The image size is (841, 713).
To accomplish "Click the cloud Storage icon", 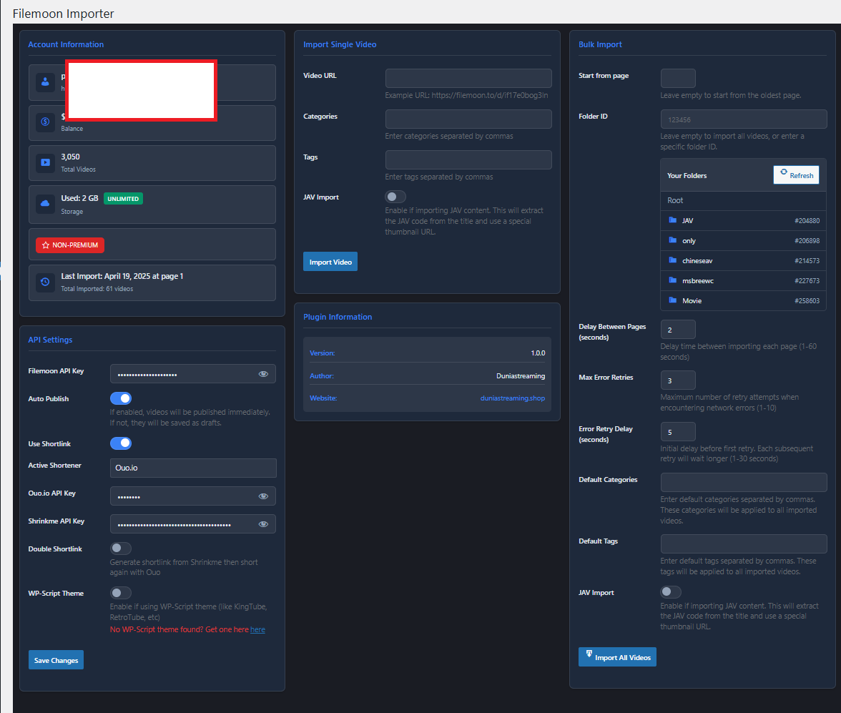I will (45, 205).
